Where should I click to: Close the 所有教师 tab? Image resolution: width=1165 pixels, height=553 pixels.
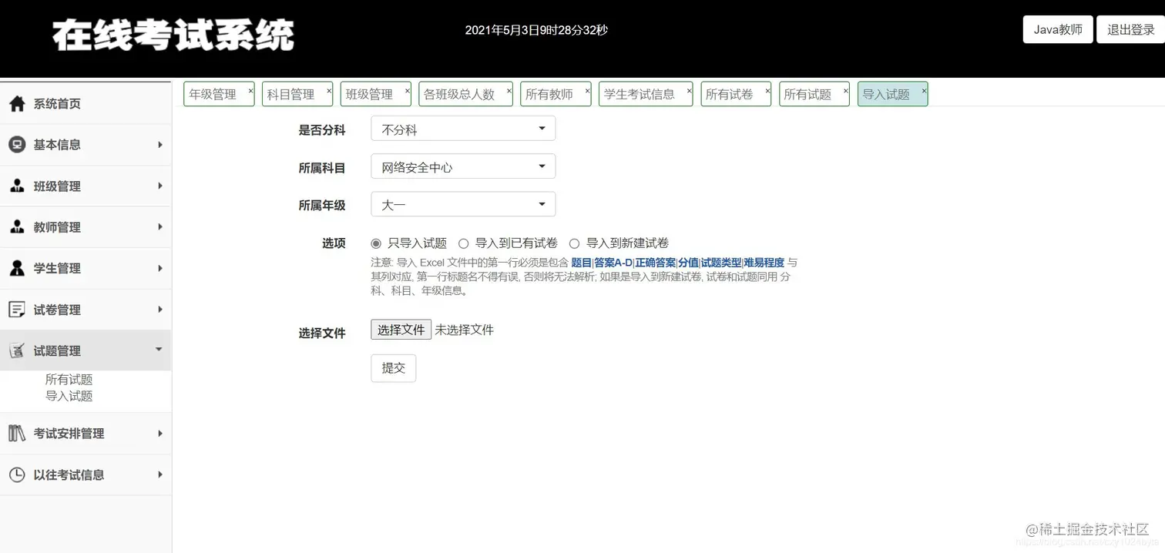(x=587, y=90)
